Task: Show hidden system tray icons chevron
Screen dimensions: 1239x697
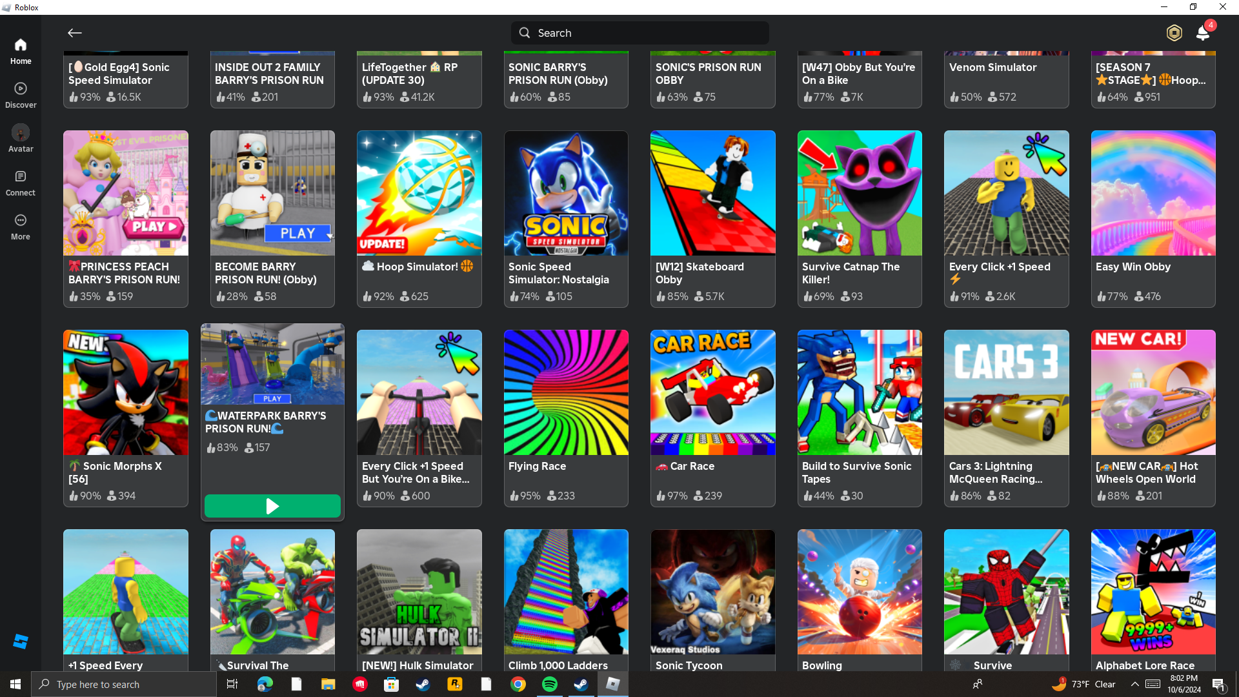Action: [x=1134, y=684]
